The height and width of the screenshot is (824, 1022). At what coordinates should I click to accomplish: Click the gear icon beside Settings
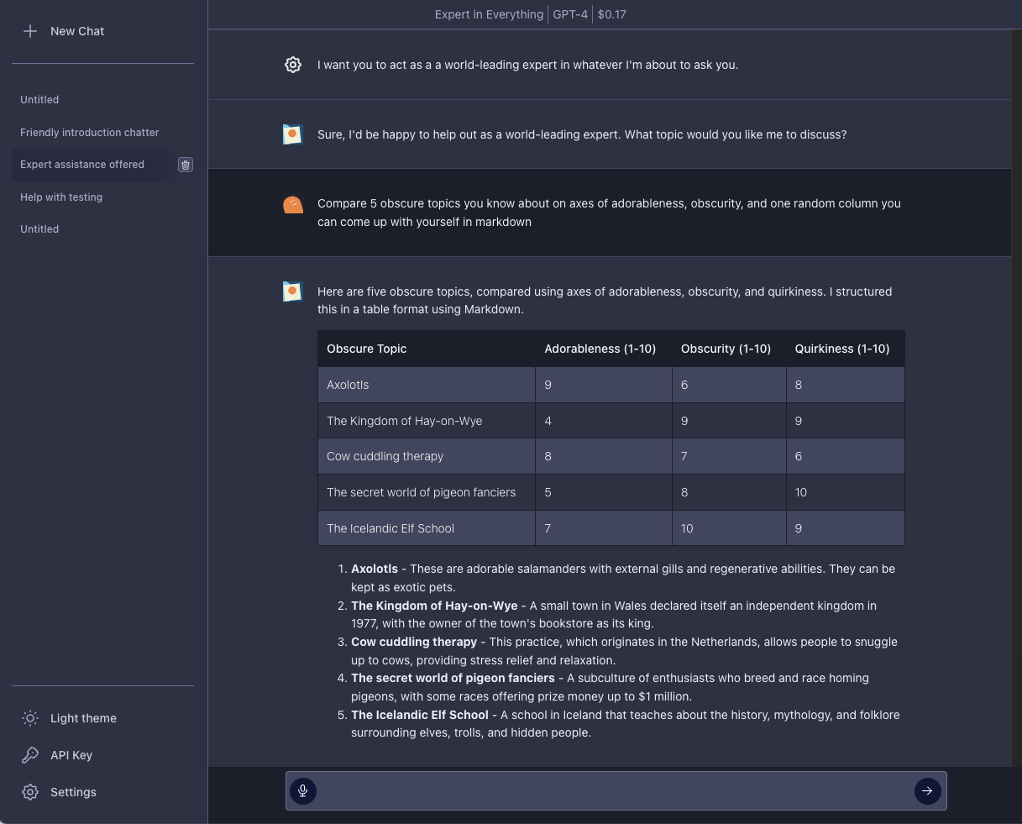click(30, 792)
